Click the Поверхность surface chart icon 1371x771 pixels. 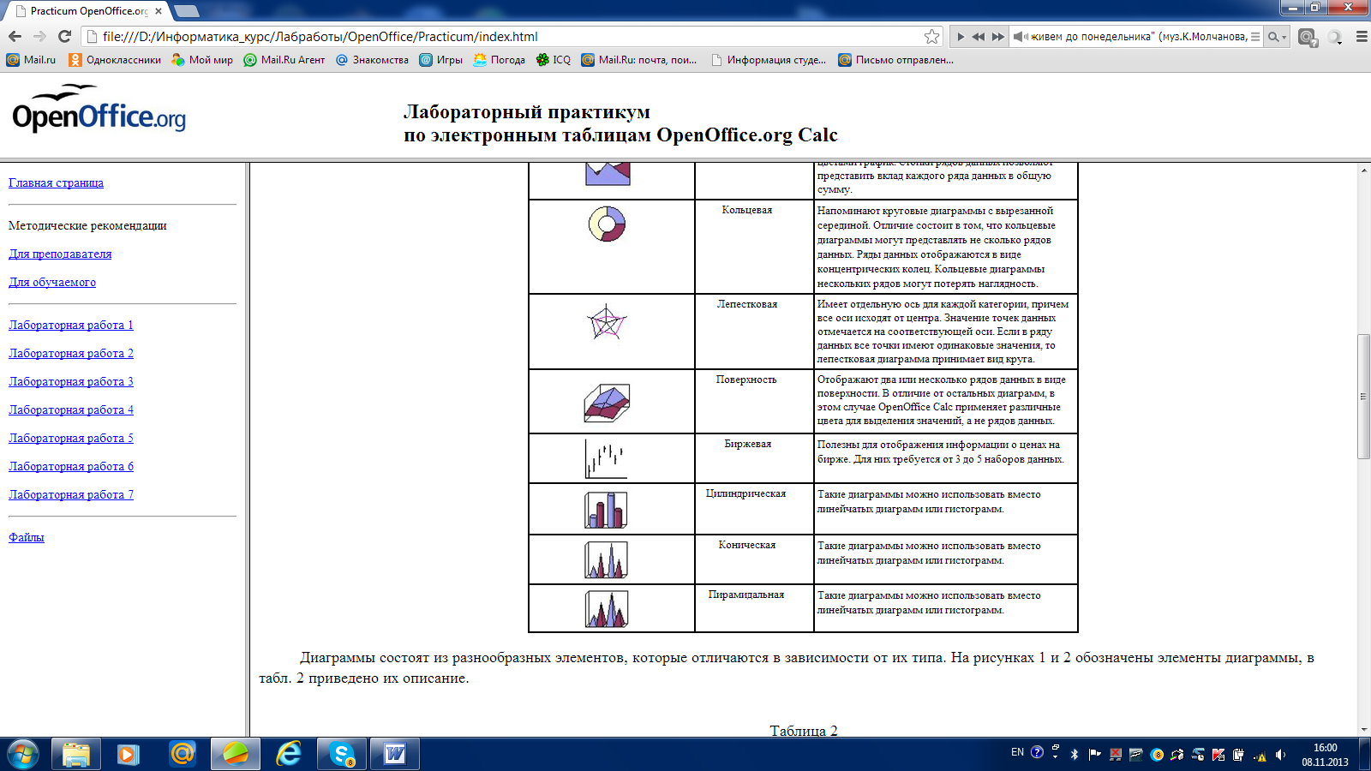[607, 403]
